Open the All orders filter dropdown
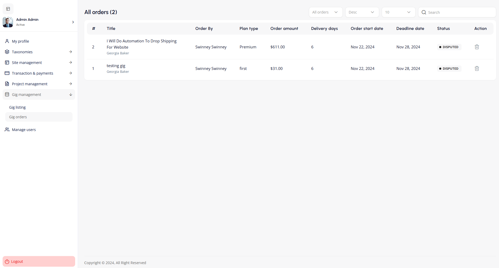 pyautogui.click(x=325, y=12)
